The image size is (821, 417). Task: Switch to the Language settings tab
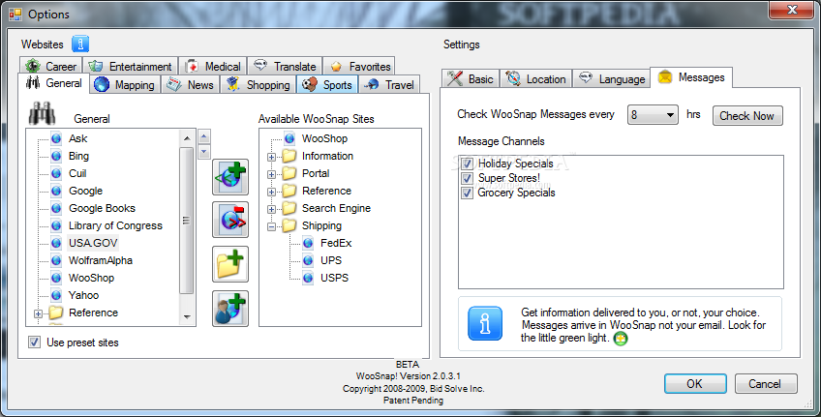coord(611,79)
